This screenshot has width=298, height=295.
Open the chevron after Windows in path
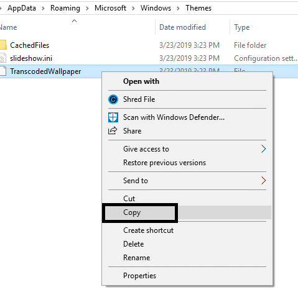click(179, 8)
